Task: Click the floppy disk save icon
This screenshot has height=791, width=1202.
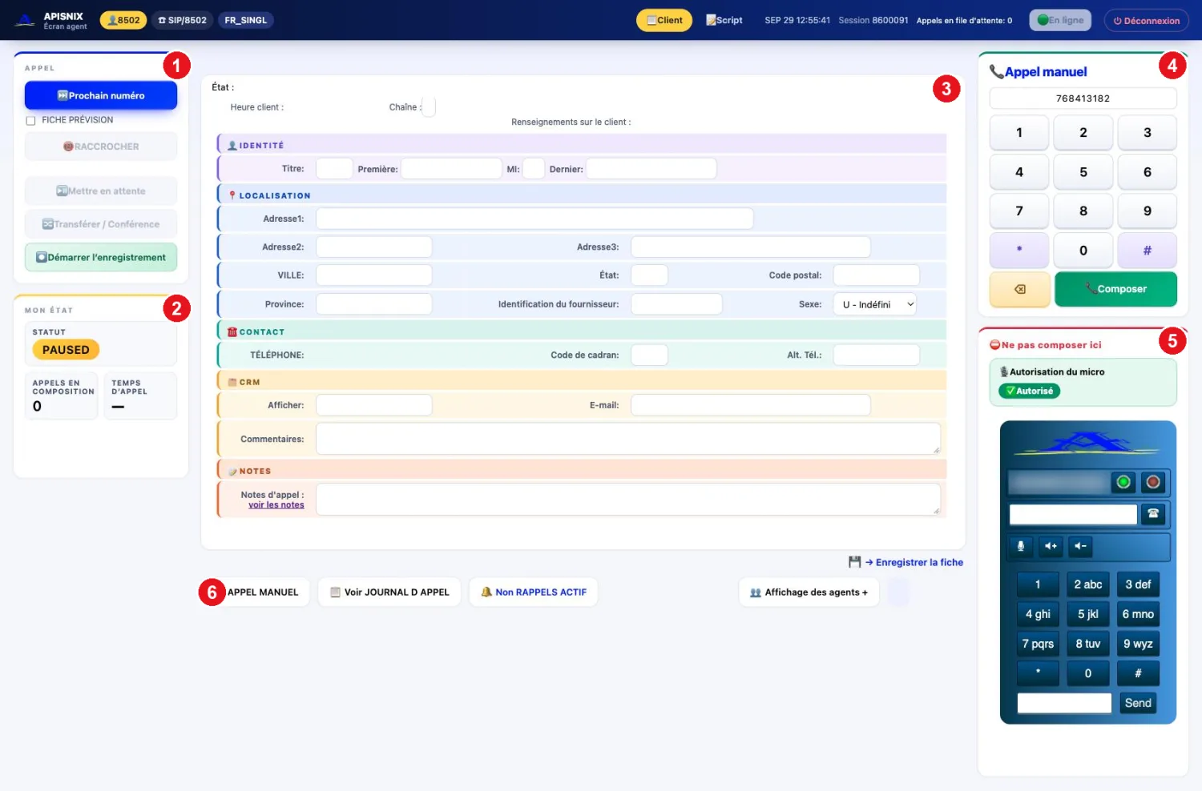Action: [854, 562]
